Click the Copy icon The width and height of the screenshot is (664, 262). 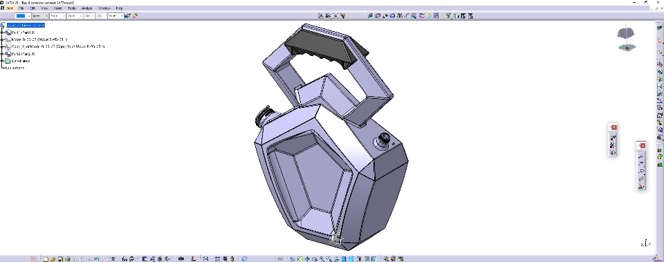(82, 259)
